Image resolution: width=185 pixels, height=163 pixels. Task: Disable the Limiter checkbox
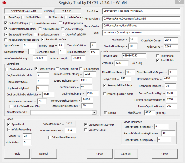pyautogui.click(x=105, y=113)
